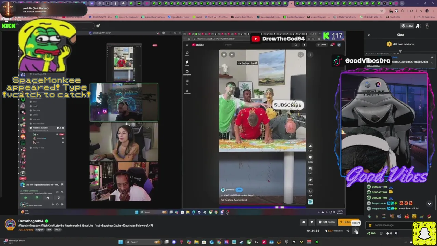Click the YouTube Home sidebar icon
The height and width of the screenshot is (246, 437).
point(187,54)
